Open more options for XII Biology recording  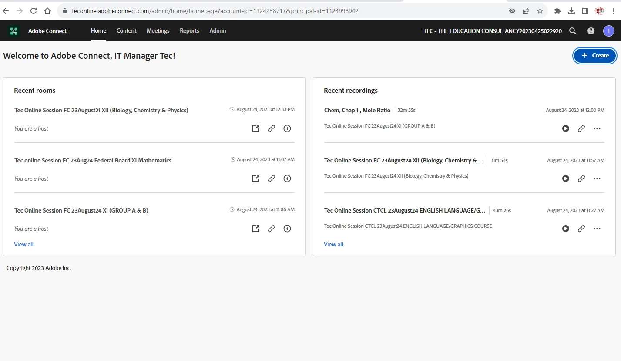597,179
